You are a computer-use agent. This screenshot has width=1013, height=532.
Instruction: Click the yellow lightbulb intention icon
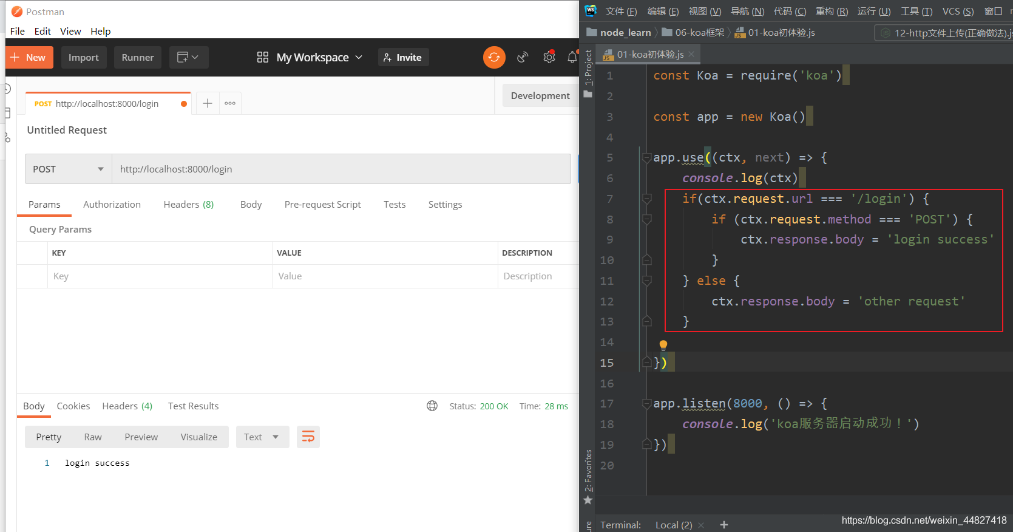click(x=663, y=346)
